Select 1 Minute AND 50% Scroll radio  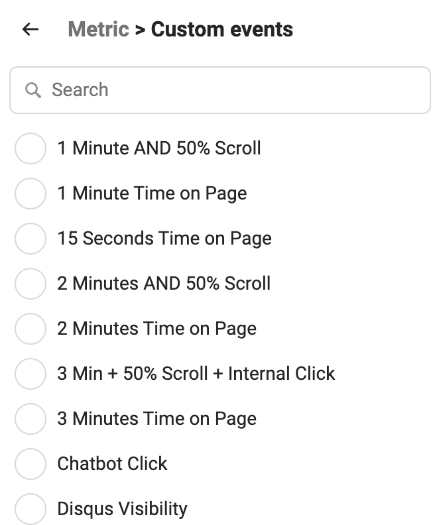point(31,148)
